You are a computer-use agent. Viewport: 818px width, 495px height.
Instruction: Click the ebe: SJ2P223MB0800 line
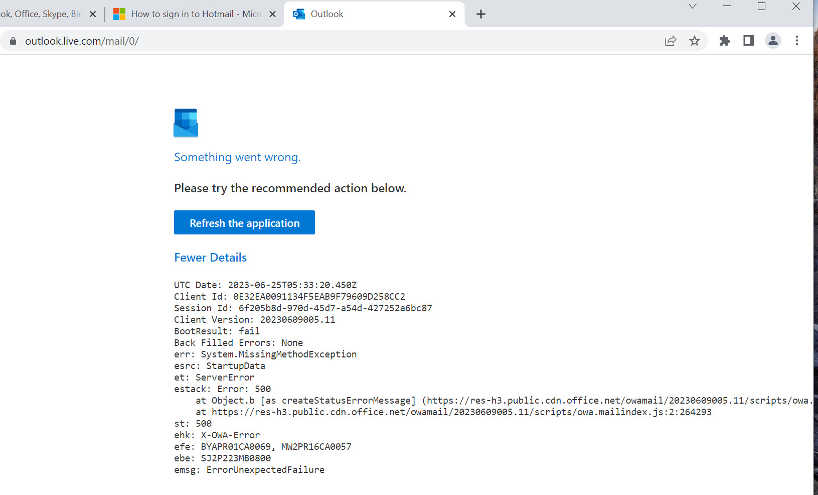pos(222,458)
